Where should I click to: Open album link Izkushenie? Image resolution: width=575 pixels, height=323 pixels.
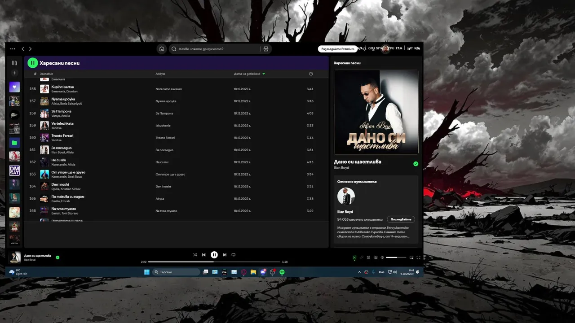tap(163, 126)
